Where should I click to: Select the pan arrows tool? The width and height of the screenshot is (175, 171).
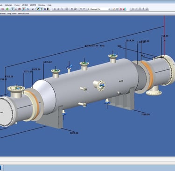(13, 9)
